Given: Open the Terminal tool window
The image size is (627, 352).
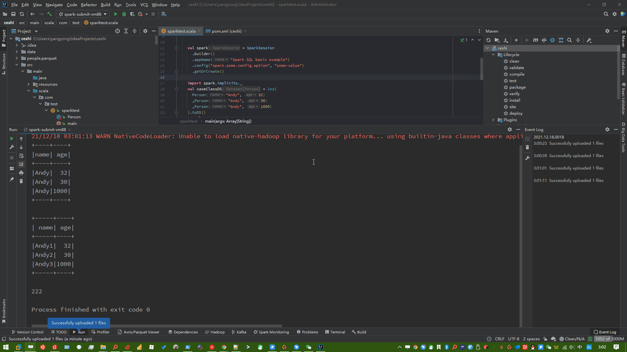Looking at the screenshot, I should point(335,332).
